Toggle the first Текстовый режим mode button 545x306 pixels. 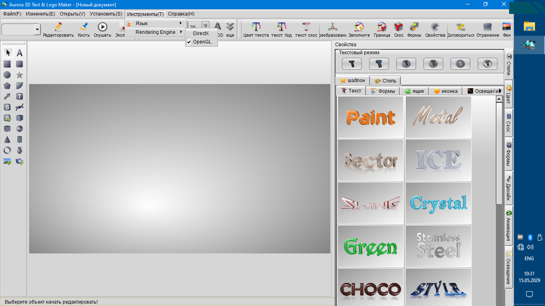point(351,63)
